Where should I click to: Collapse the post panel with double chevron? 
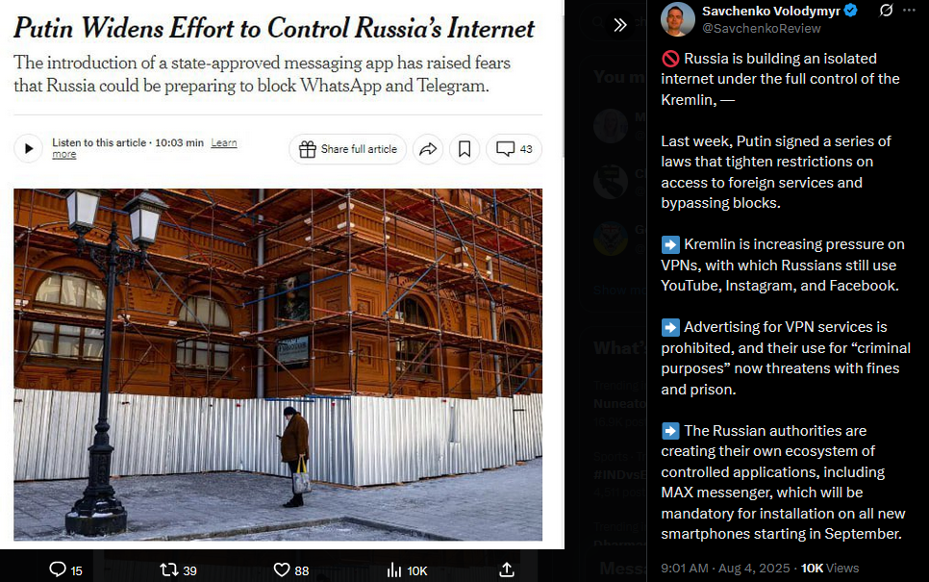click(x=619, y=25)
